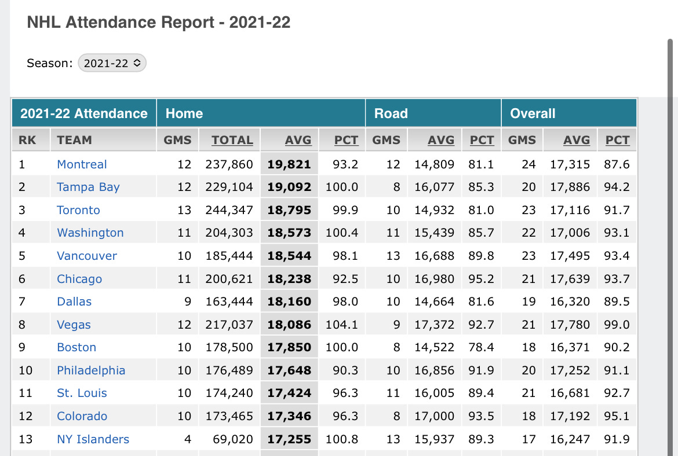Open the Chicago team link

(79, 279)
